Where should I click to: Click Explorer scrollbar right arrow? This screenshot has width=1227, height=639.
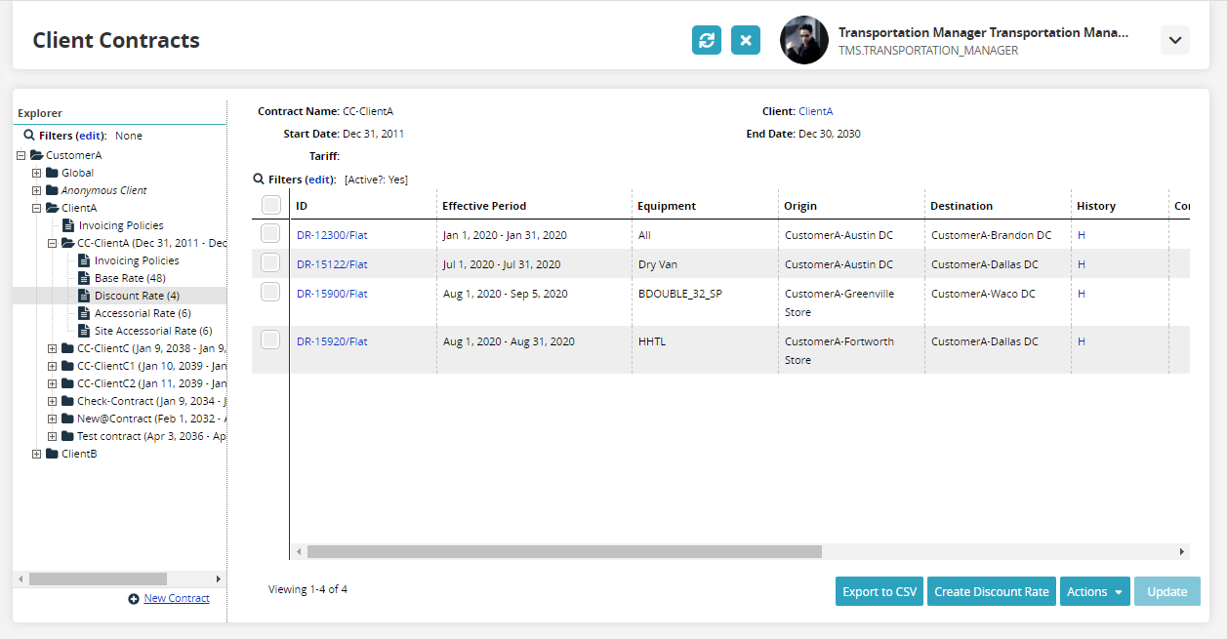218,579
